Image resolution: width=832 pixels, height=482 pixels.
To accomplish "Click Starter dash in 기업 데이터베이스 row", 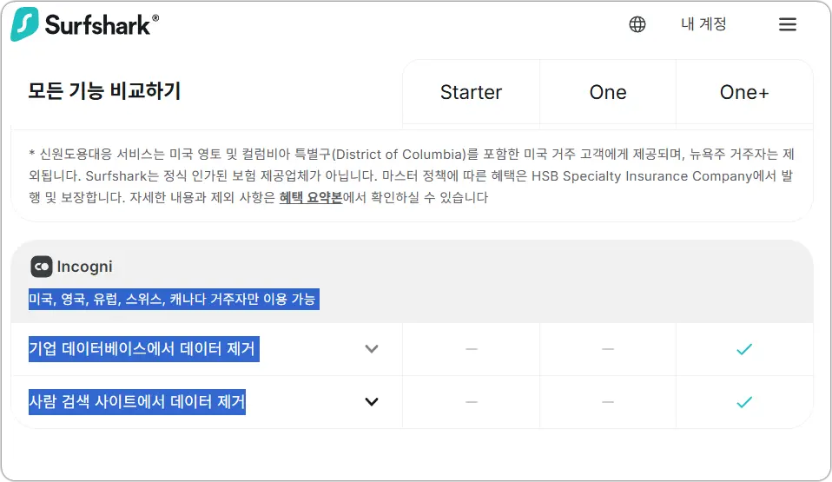I will click(472, 349).
